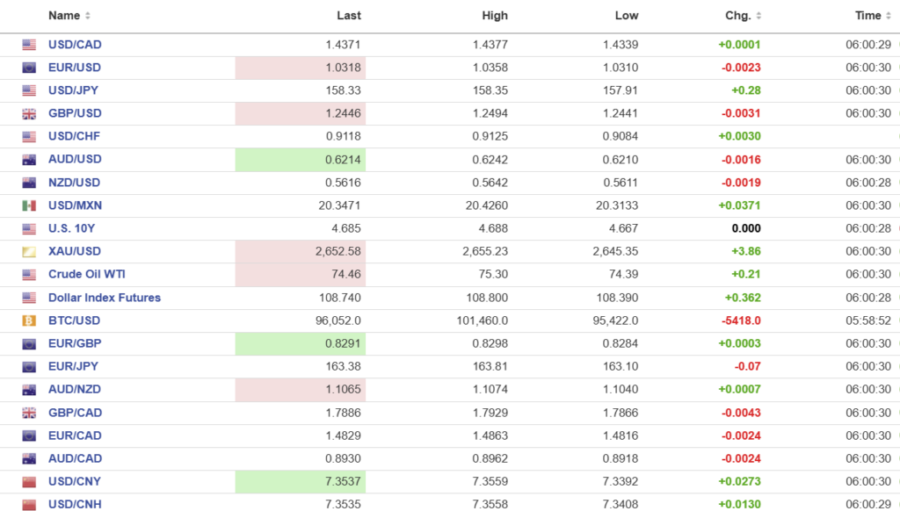Click the Low column header
The image size is (900, 511).
(627, 16)
